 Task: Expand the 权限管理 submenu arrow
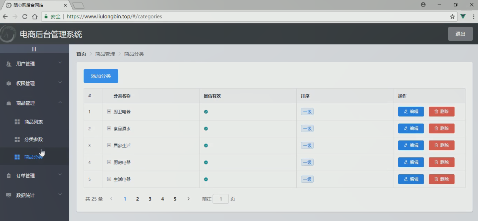coord(60,82)
